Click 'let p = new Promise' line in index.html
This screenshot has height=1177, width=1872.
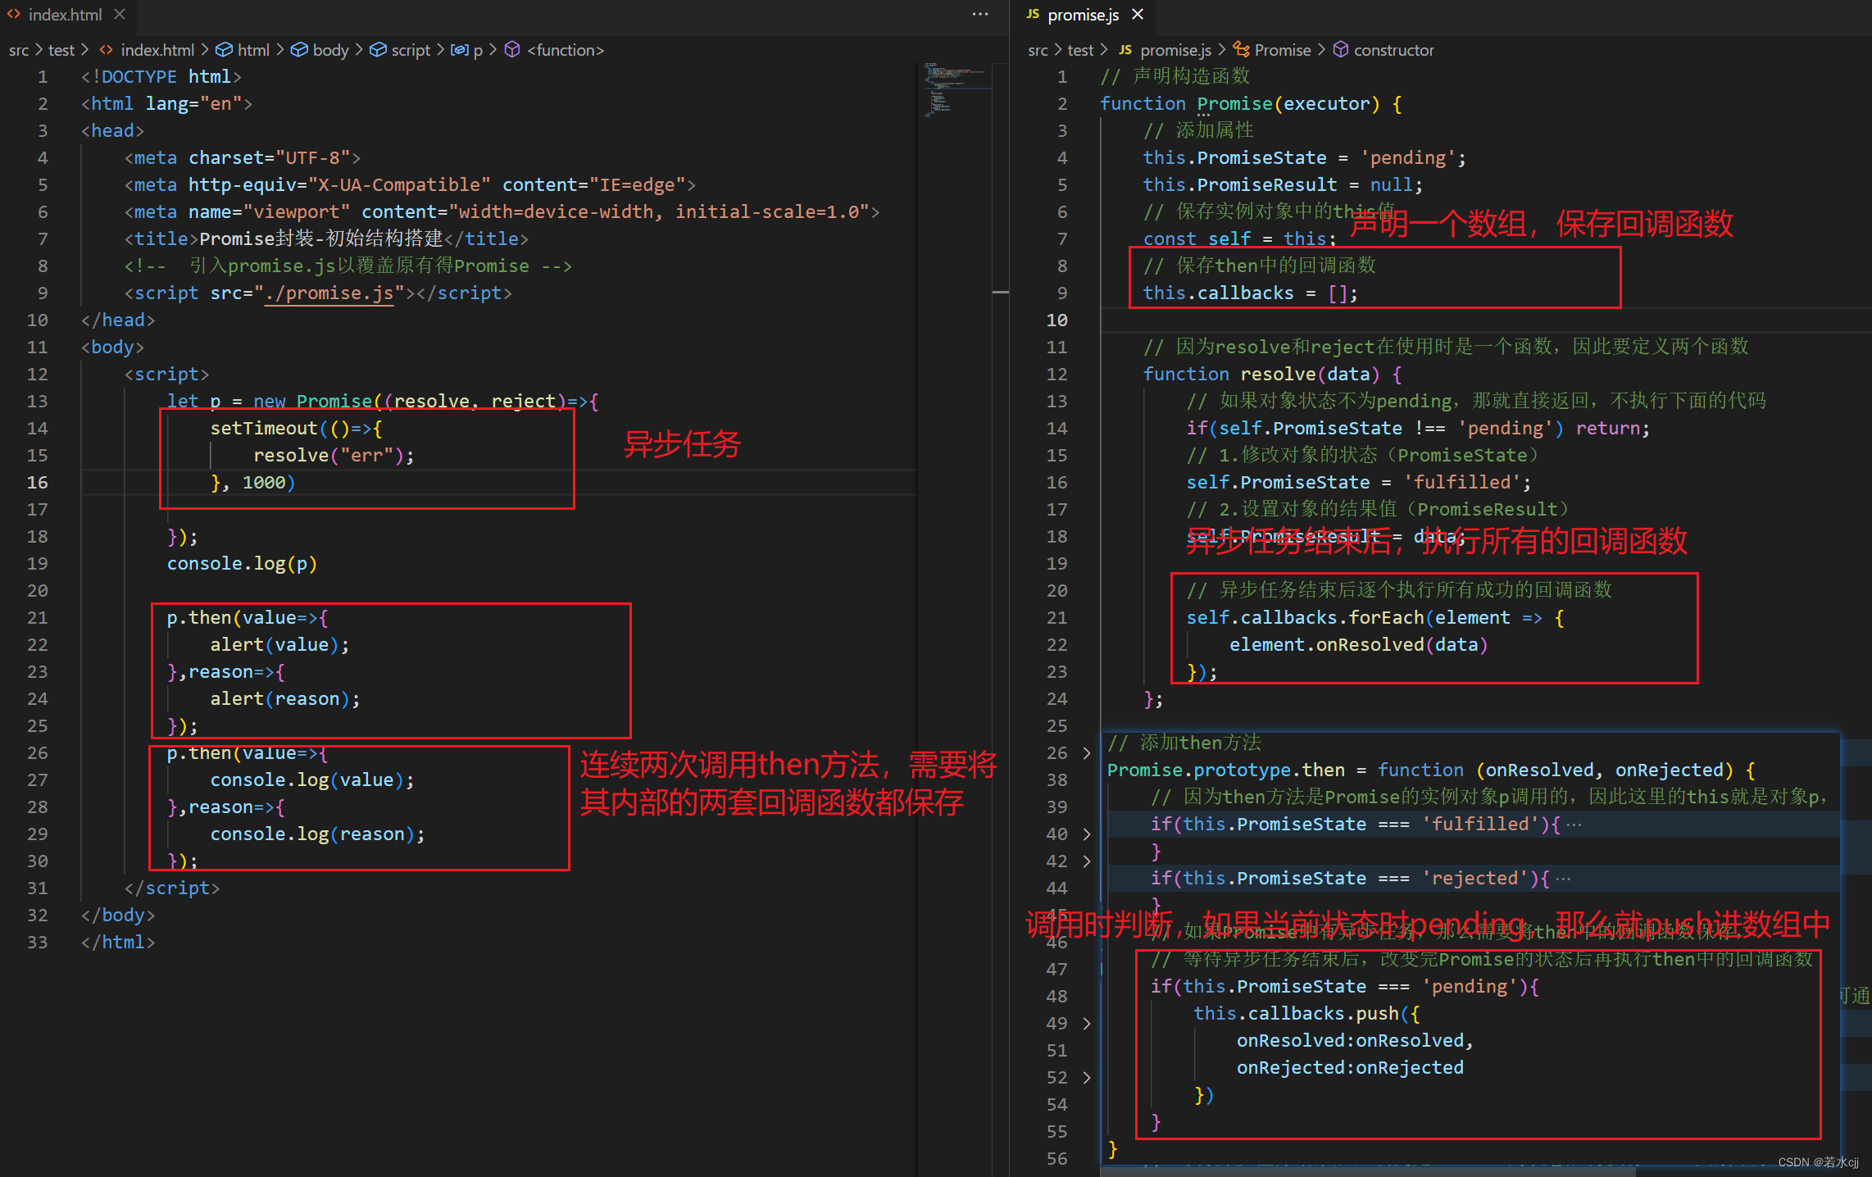click(383, 402)
